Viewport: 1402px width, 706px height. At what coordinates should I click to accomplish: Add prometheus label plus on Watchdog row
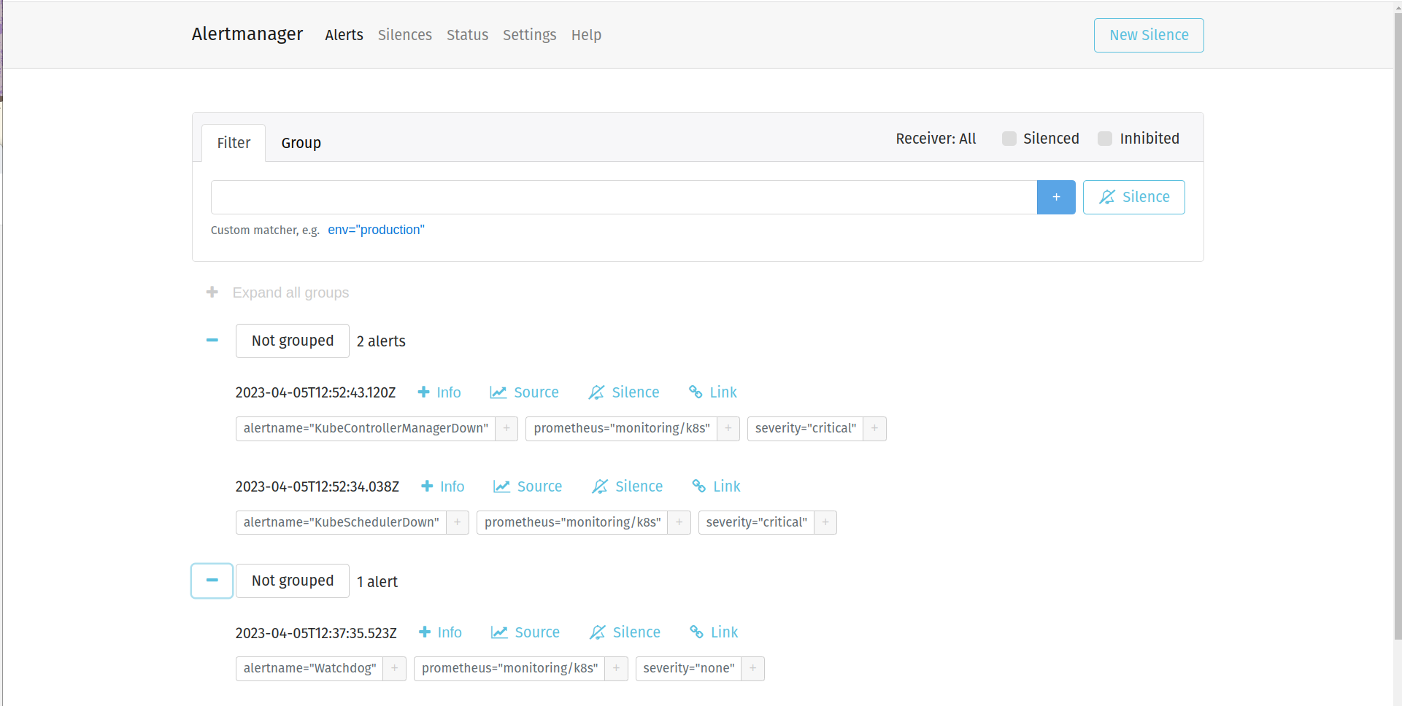(617, 669)
